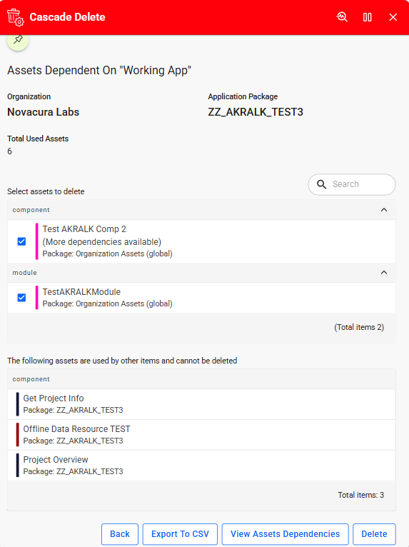The height and width of the screenshot is (547, 409).
Task: Open the diagnostics magnifier icon in header
Action: click(x=342, y=17)
